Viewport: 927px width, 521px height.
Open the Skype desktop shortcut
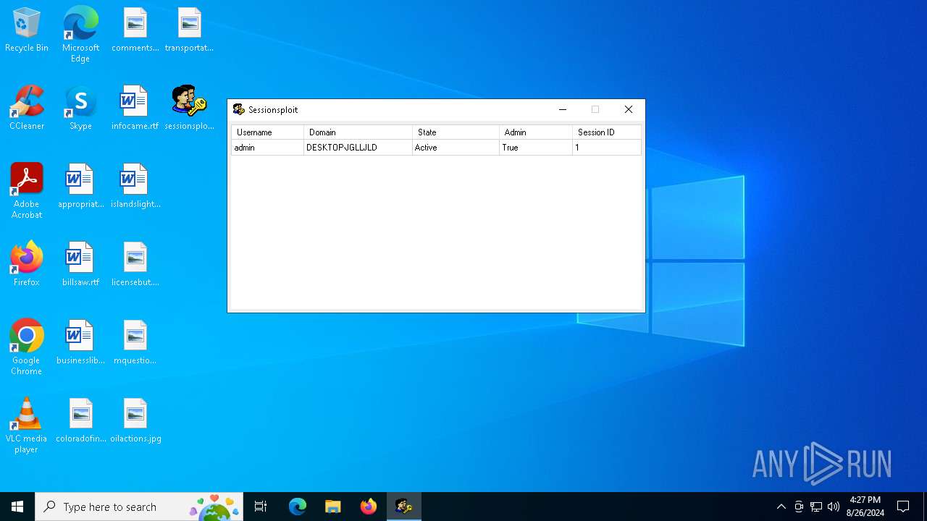pyautogui.click(x=80, y=108)
